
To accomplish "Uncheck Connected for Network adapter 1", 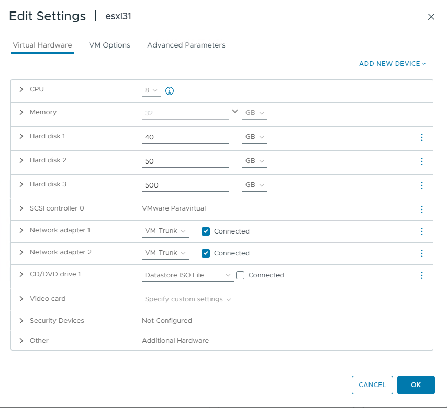I will (206, 231).
